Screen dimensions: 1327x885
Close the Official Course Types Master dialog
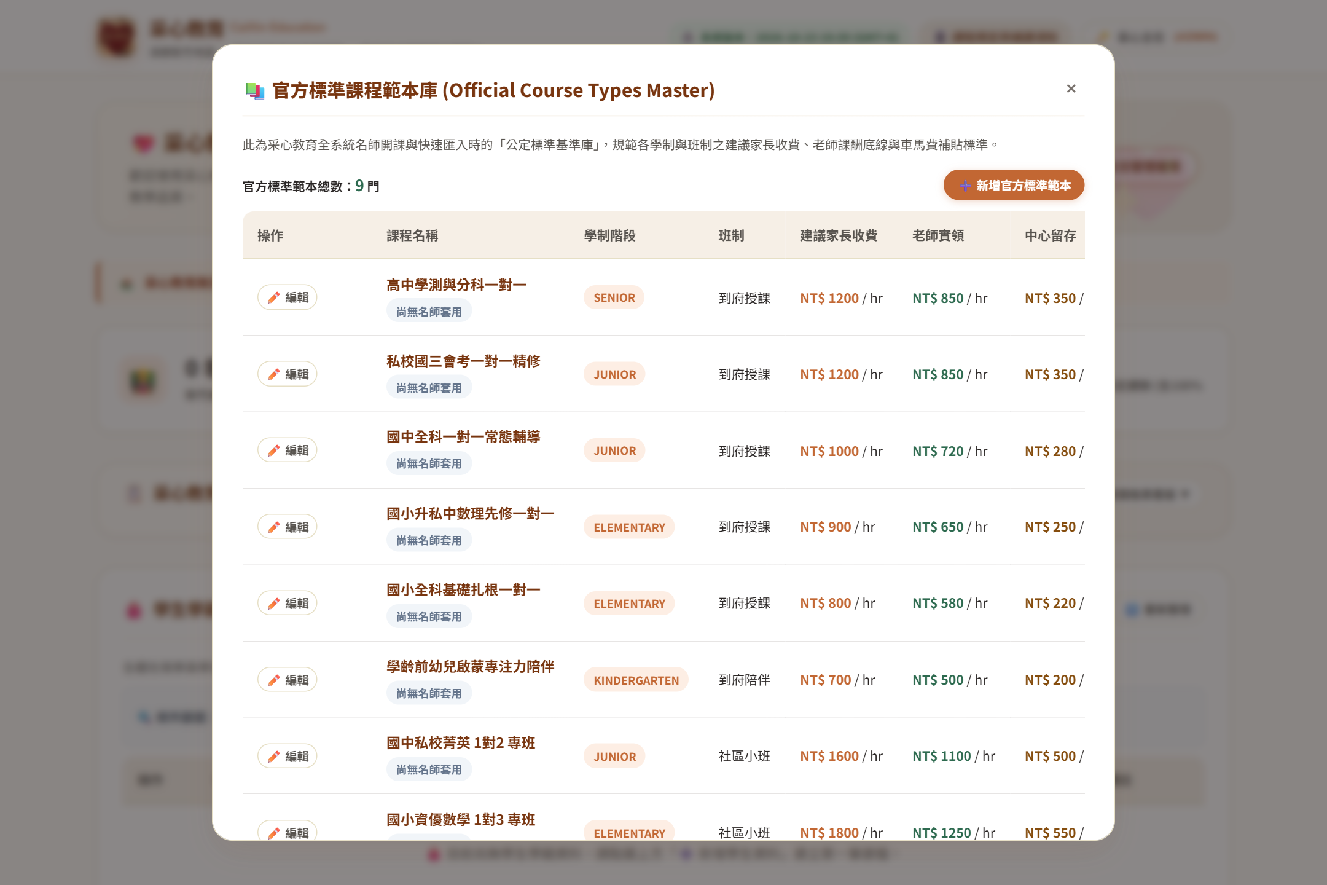(x=1071, y=88)
